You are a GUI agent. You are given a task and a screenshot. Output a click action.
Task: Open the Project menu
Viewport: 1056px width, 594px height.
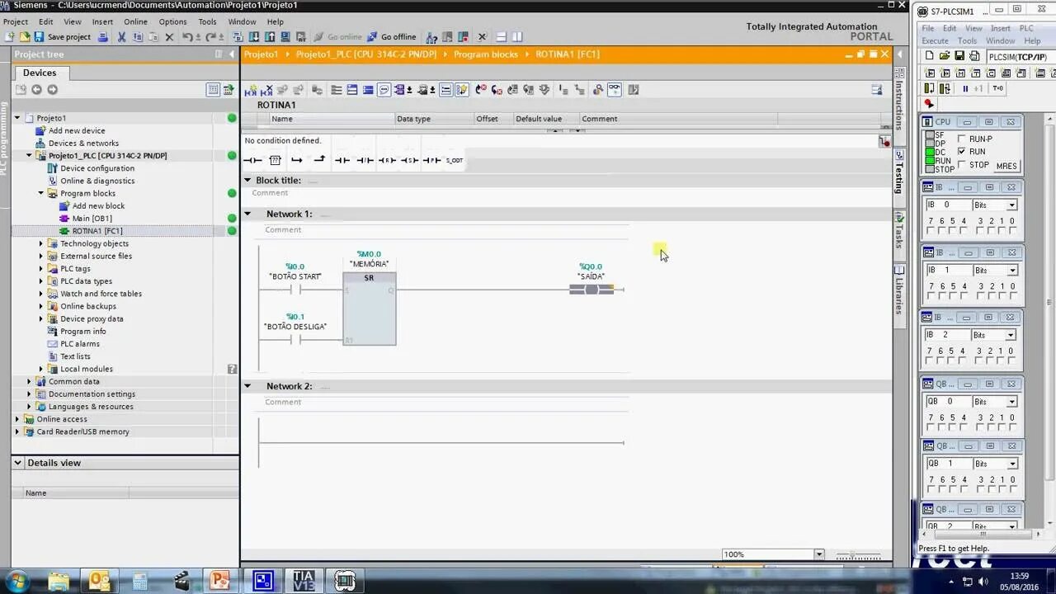pyautogui.click(x=16, y=21)
